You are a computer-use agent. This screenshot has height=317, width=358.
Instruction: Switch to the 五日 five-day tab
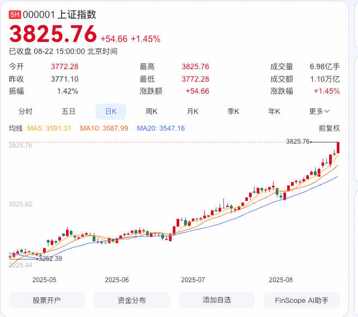point(68,112)
